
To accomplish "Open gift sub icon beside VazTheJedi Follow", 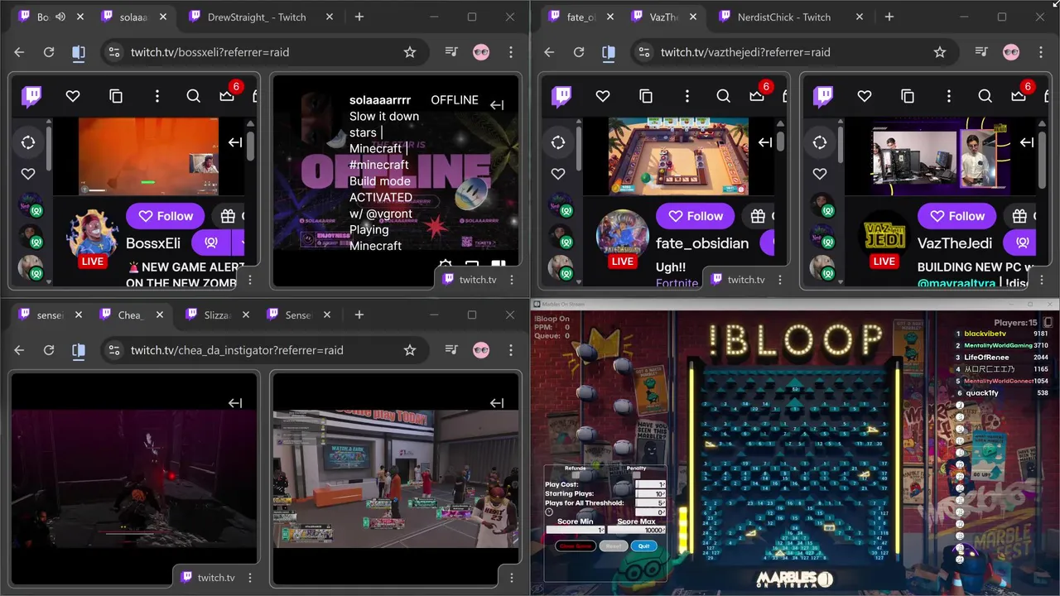I will (x=1020, y=216).
